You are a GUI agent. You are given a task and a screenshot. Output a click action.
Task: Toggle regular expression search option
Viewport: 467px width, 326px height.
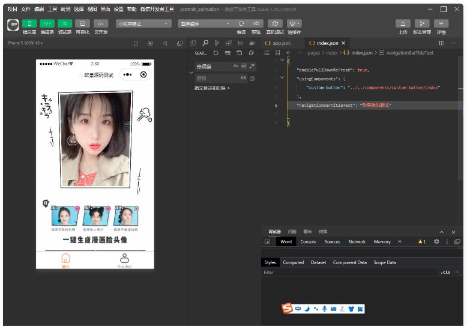pos(252,66)
